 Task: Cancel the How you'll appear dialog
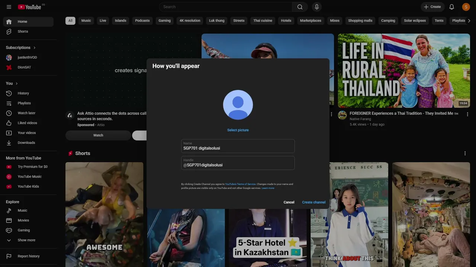289,202
